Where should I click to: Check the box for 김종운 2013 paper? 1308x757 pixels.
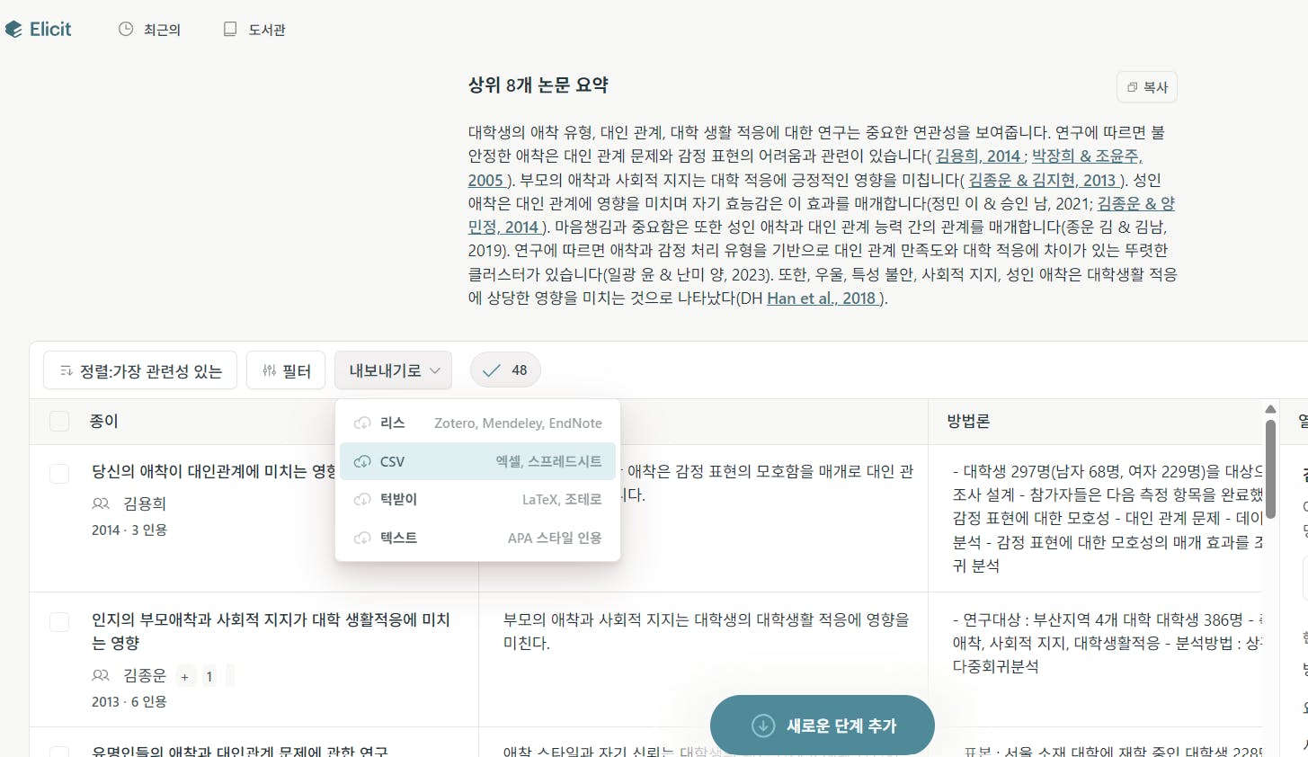[59, 622]
